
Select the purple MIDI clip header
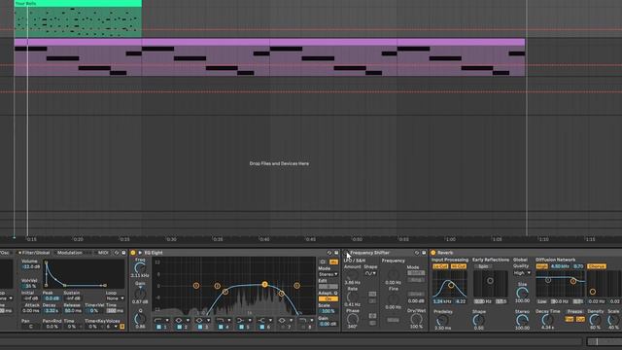pyautogui.click(x=269, y=42)
